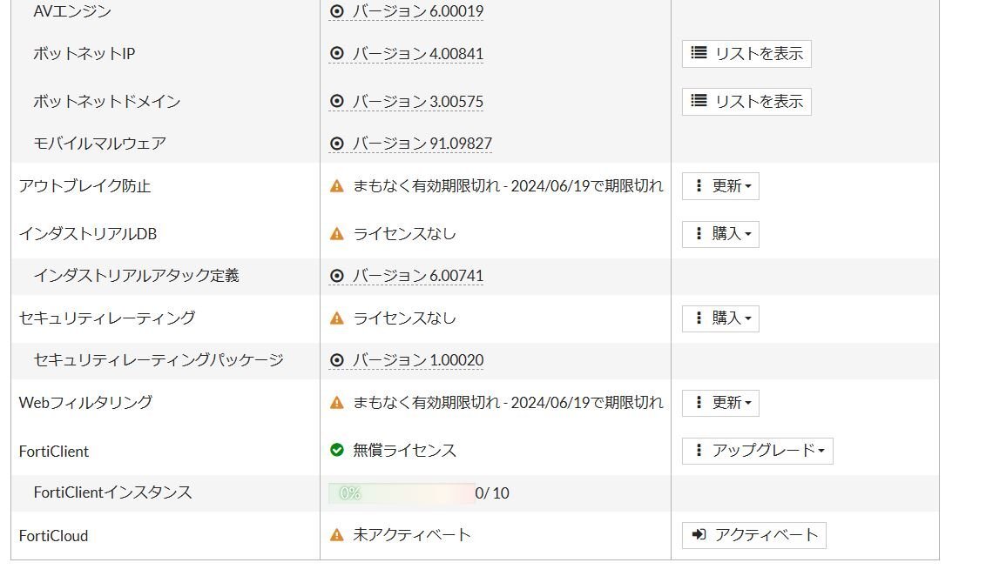Click the version icon beside バージョン 1.00020

[337, 360]
